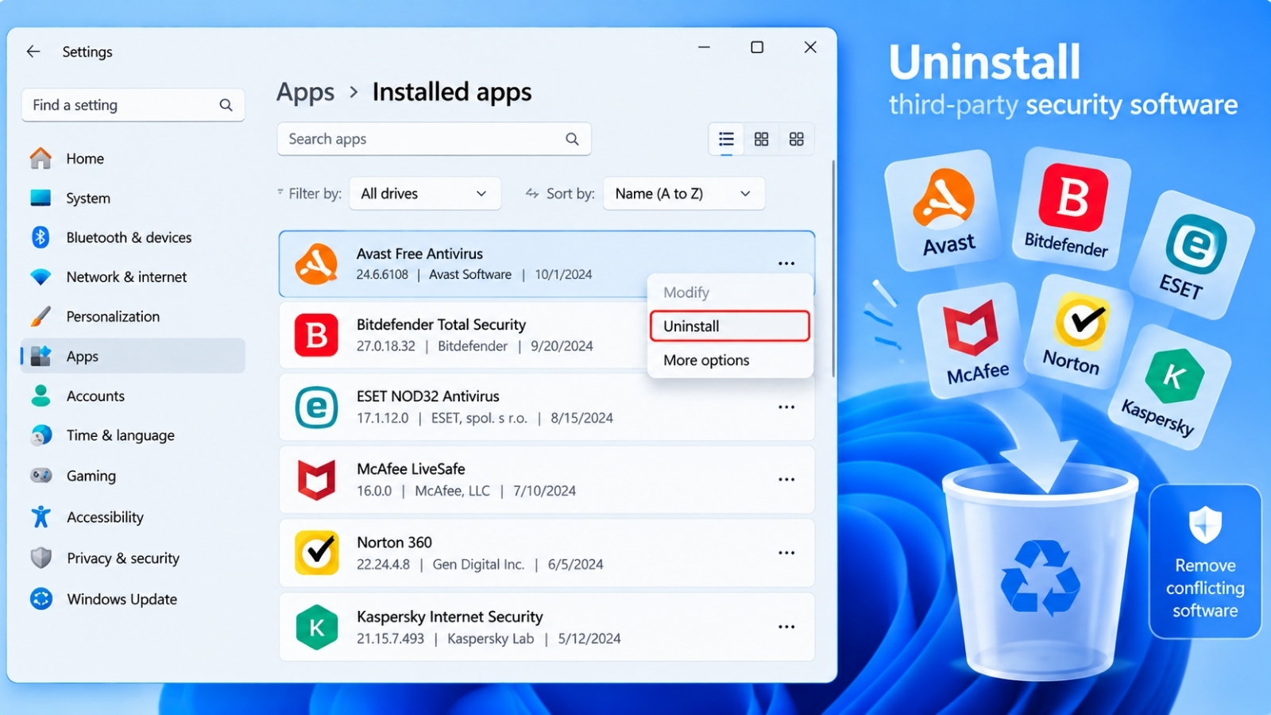Open Home in the sidebar
This screenshot has height=715, width=1271.
click(133, 158)
